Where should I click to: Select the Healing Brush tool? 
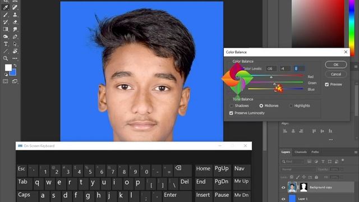tap(15, 7)
